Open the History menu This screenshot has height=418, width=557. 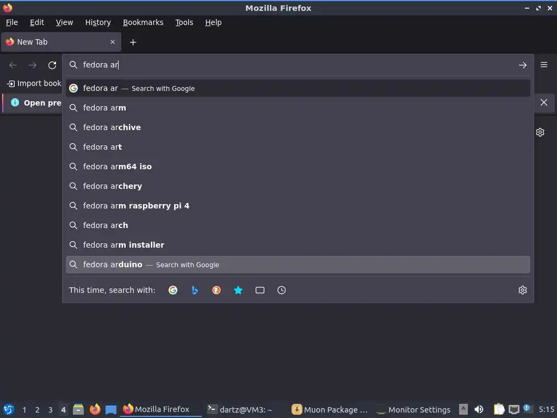point(98,22)
